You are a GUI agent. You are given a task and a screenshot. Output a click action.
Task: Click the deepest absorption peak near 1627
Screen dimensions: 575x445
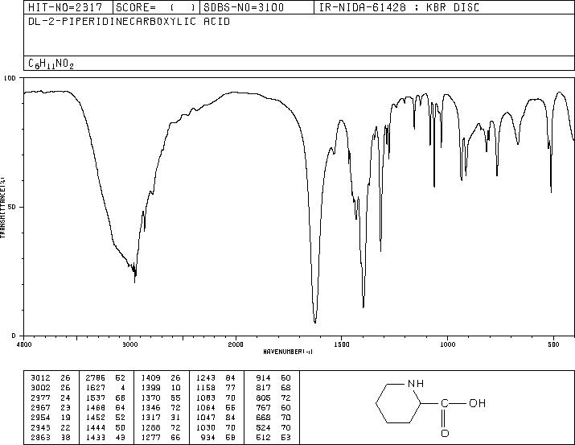pos(315,322)
